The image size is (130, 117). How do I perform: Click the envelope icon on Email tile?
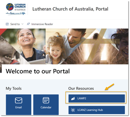coord(19,100)
